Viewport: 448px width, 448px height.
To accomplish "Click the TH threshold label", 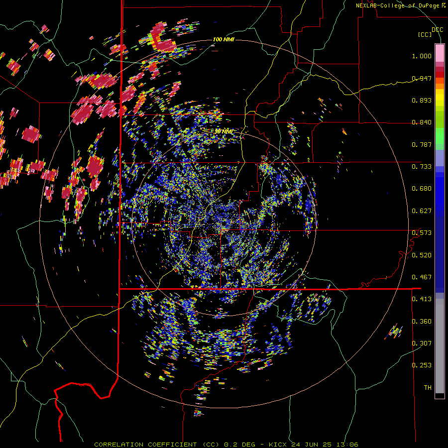I will pyautogui.click(x=428, y=388).
